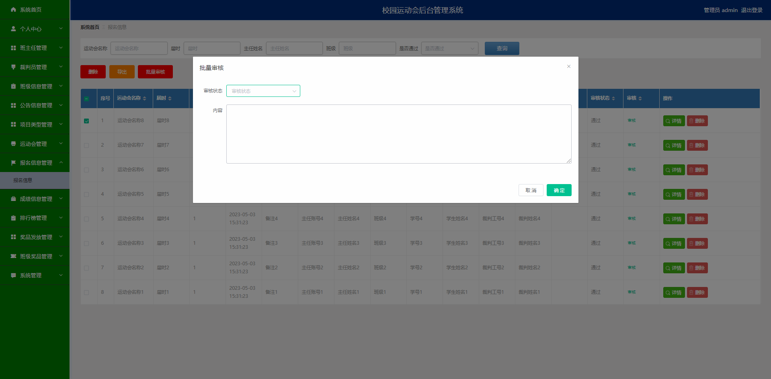Screen dimensions: 771x379
Task: Collapse 报名信息管理 with its chevron
Action: (x=61, y=163)
